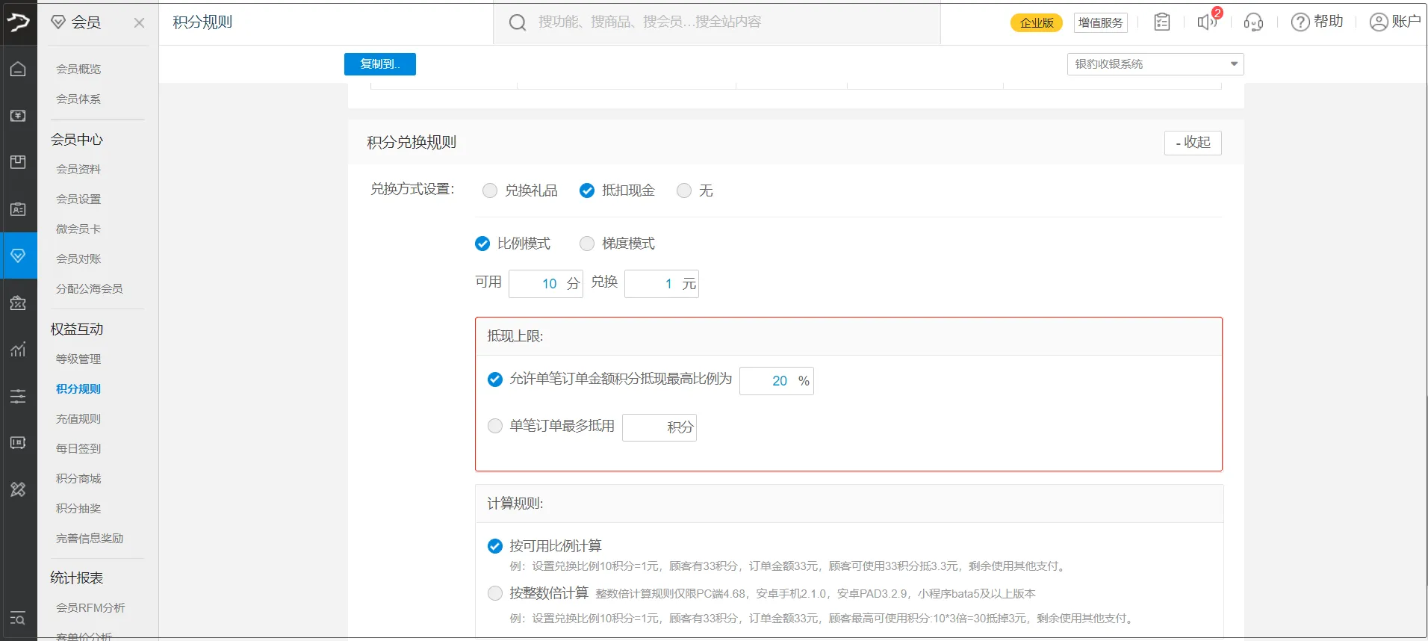Screen dimensions: 1428x641
Task: Click the max percentage input showing 20
Action: pyautogui.click(x=777, y=381)
